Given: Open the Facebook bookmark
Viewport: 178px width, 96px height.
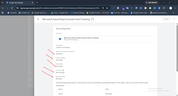Looking at the screenshot, I should pos(12,13).
